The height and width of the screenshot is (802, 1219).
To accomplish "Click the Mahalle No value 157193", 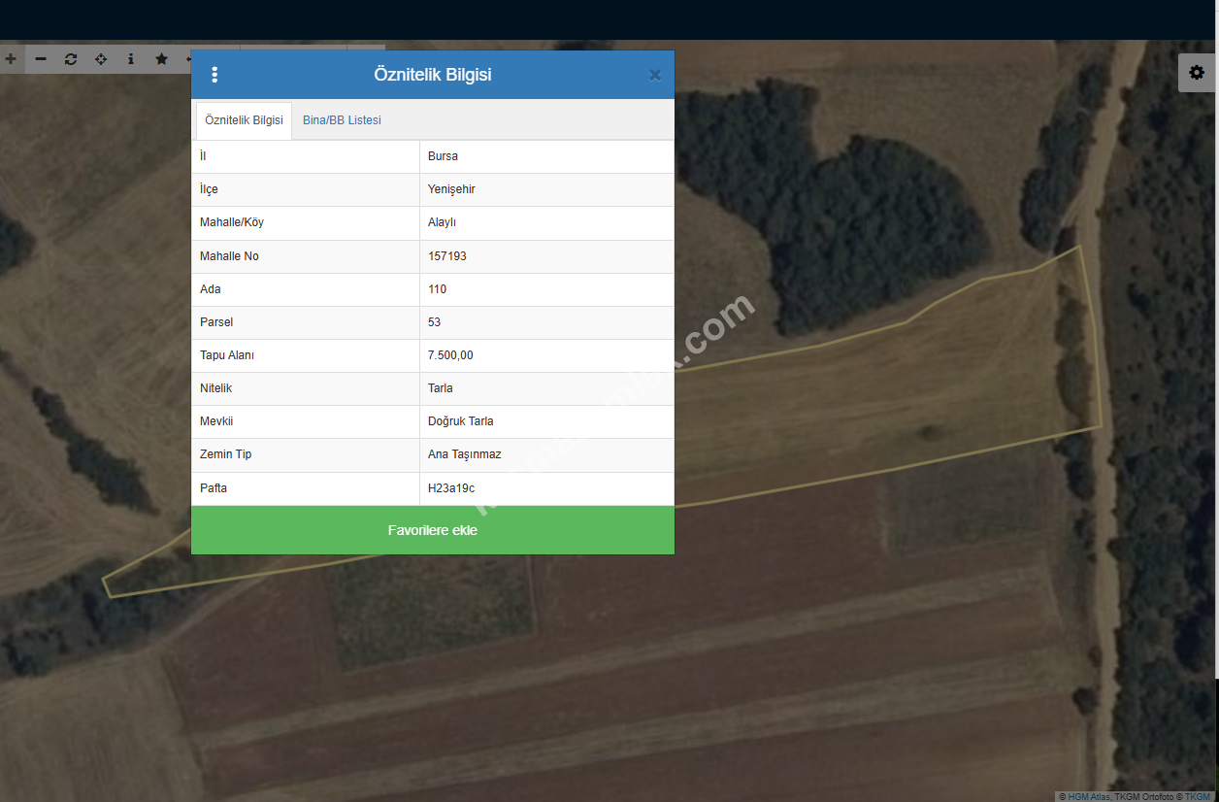I will tap(446, 256).
